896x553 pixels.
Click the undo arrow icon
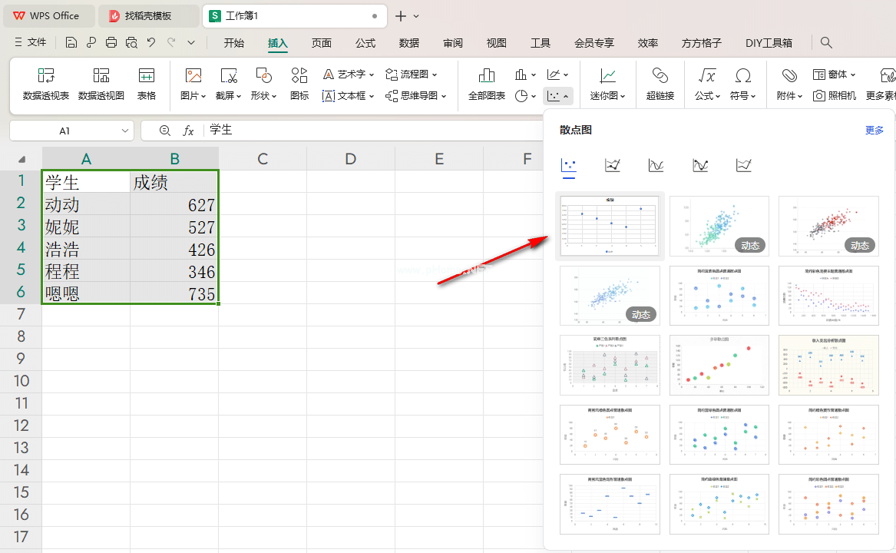point(150,42)
